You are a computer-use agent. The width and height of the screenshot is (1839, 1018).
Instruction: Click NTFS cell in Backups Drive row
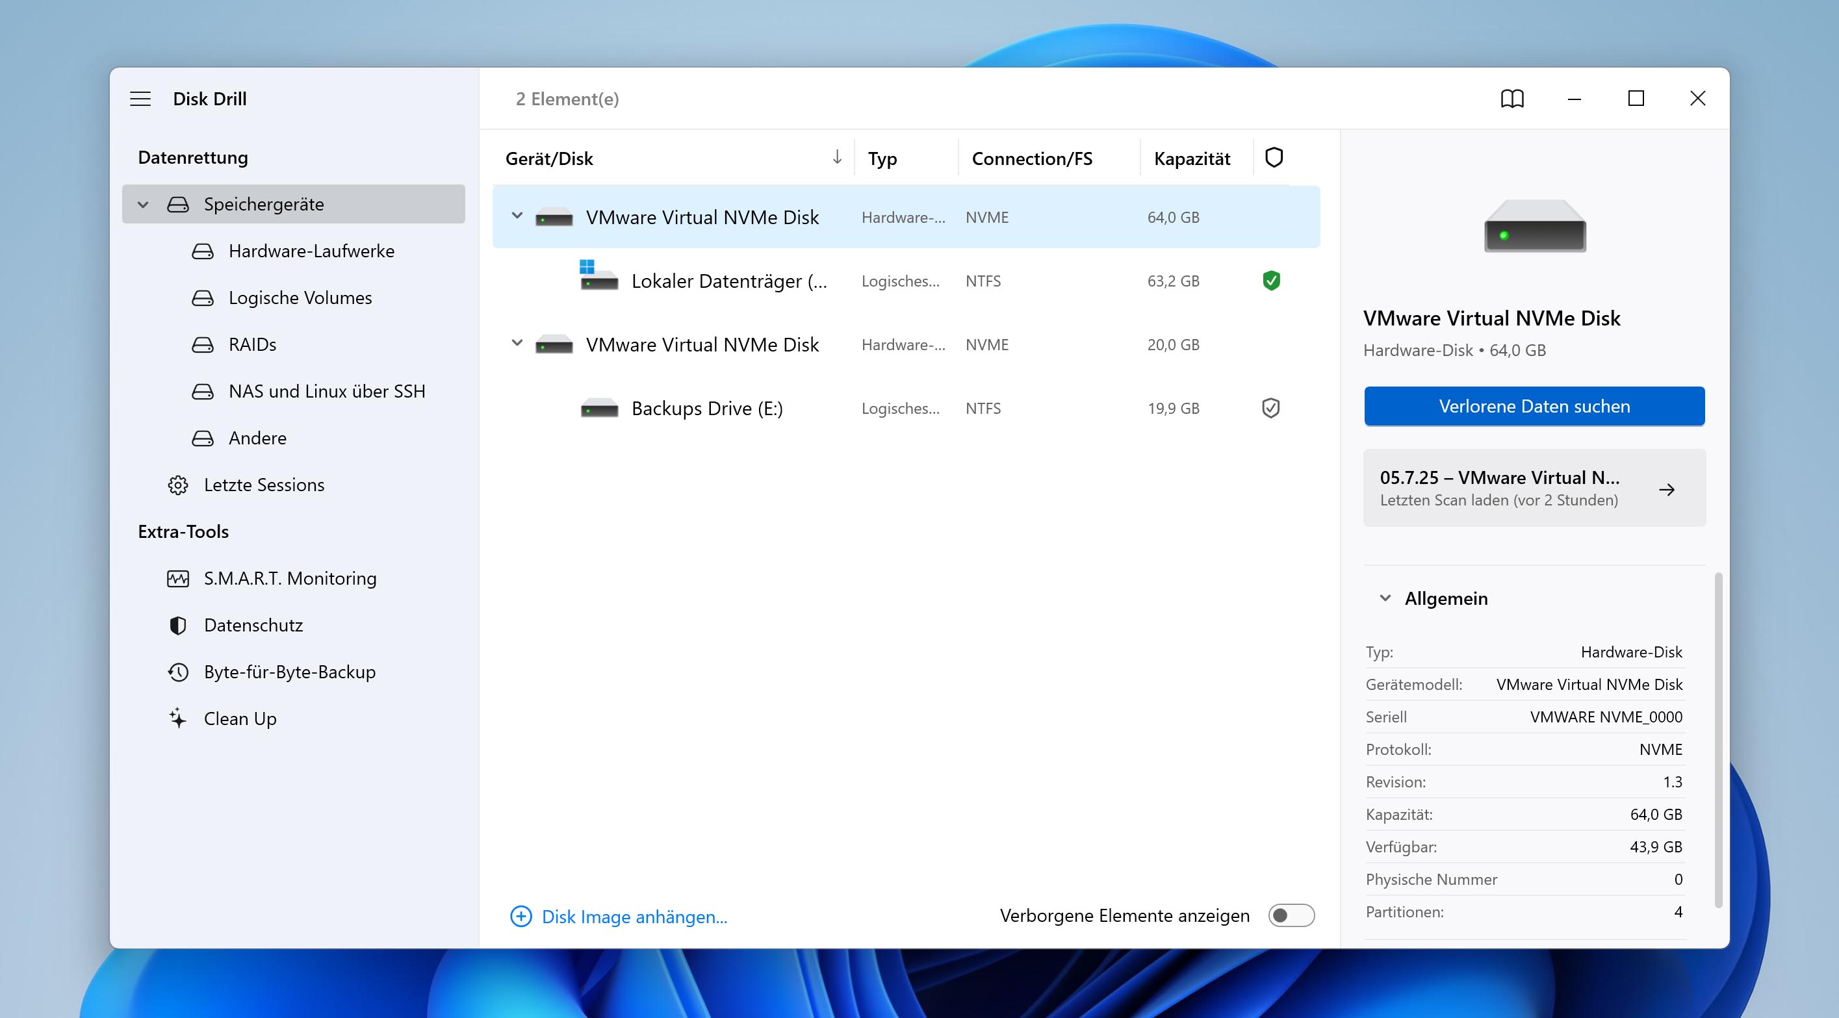(x=983, y=409)
